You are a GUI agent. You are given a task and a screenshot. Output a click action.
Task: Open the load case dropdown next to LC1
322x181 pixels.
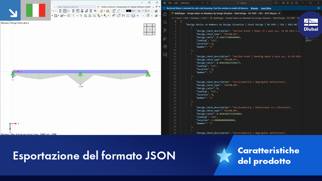point(143,11)
